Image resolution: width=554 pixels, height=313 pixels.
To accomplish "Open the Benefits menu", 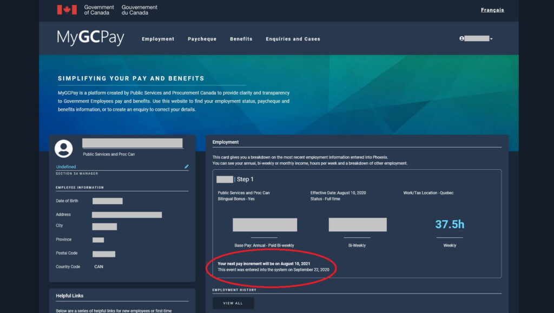I will pyautogui.click(x=241, y=39).
